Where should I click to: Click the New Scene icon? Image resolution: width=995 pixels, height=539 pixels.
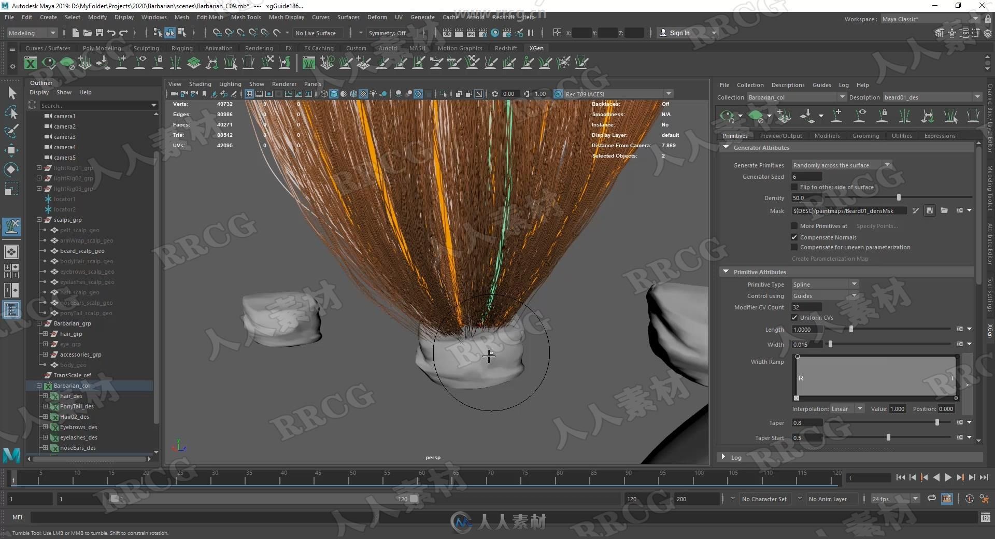(x=75, y=33)
